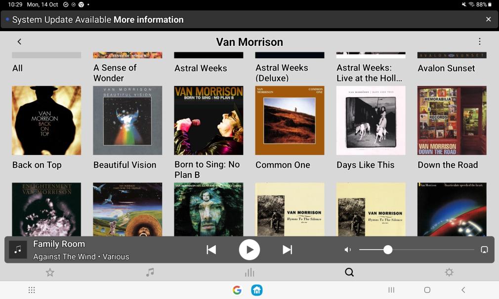The width and height of the screenshot is (499, 299).
Task: Open the three-dot overflow menu
Action: pos(479,42)
